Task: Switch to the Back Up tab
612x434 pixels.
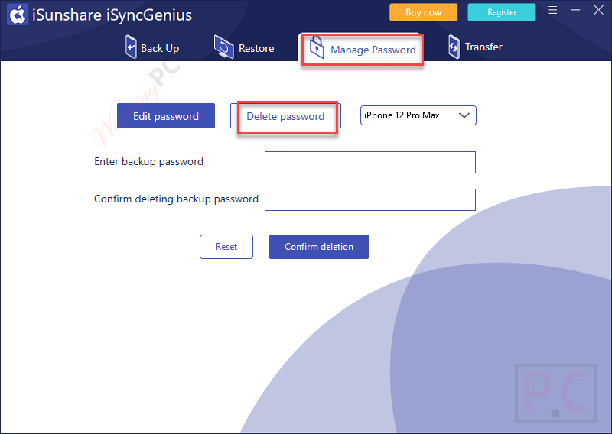Action: (x=152, y=47)
